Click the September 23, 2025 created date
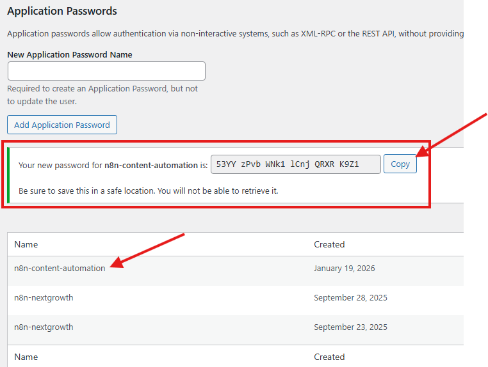Image resolution: width=488 pixels, height=367 pixels. (x=350, y=327)
